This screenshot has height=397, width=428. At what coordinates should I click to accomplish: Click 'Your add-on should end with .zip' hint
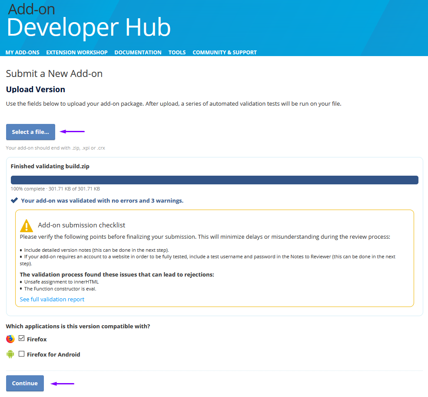coord(56,148)
